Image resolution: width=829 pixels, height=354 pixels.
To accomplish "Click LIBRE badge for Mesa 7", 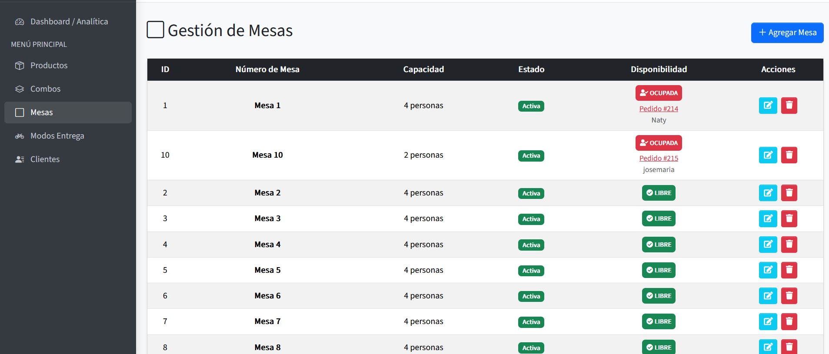I will 659,321.
